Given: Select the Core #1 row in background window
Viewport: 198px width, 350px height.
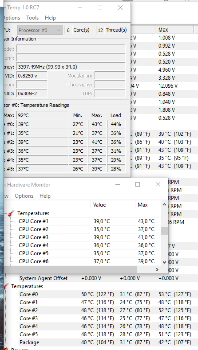Looking at the screenshot, I should coord(108,302).
